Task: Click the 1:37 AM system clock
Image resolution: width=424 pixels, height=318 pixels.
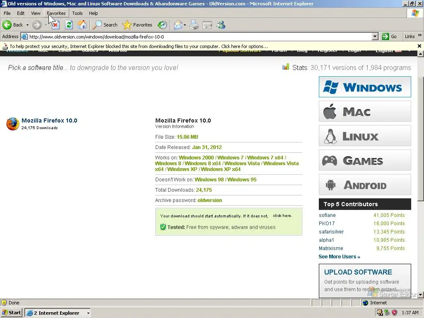Action: coord(410,313)
